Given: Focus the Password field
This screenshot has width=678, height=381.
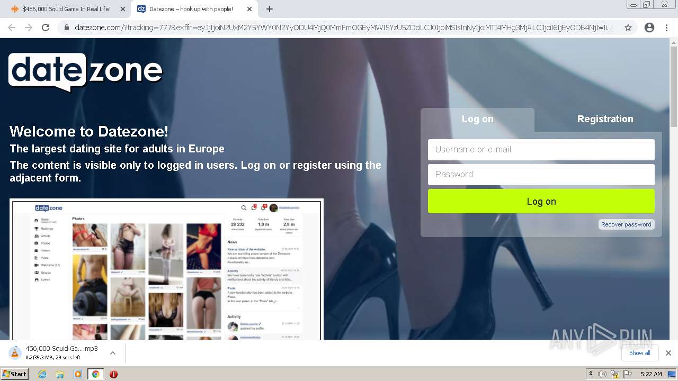Looking at the screenshot, I should (541, 175).
